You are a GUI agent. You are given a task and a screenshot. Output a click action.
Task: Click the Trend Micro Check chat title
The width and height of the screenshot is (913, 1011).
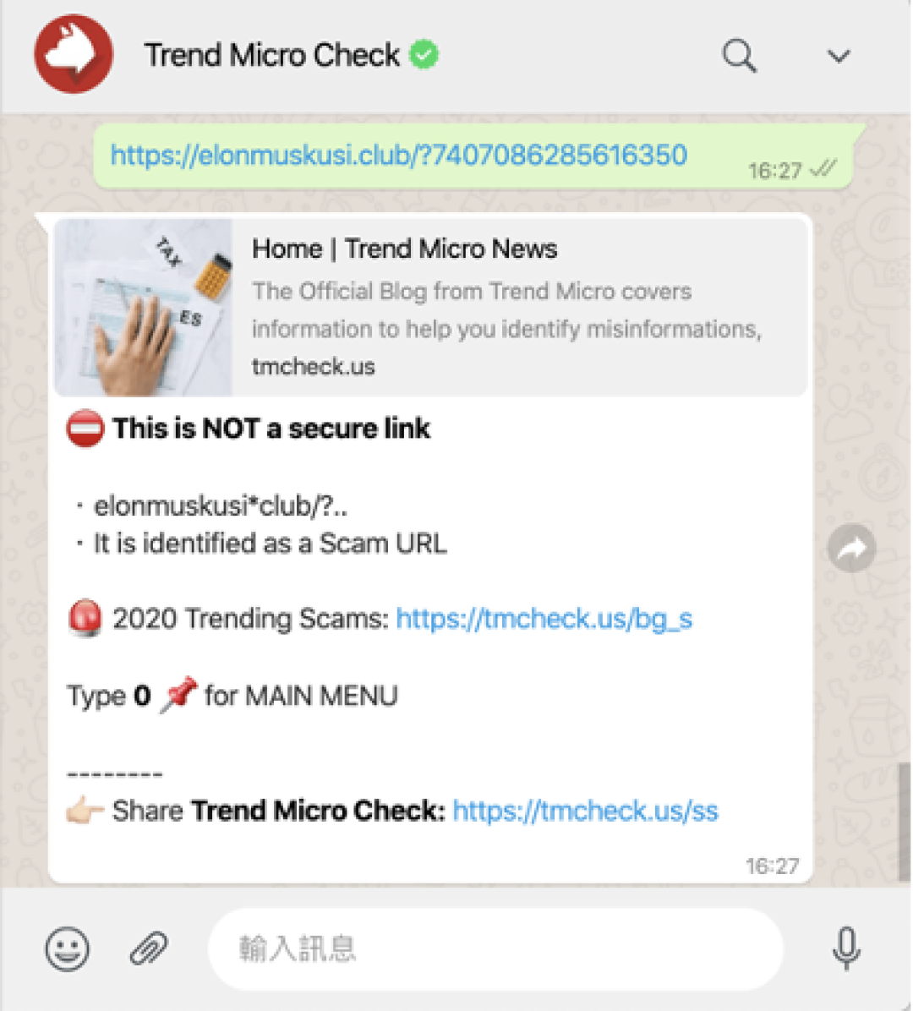(x=272, y=55)
